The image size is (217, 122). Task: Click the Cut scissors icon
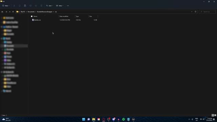tap(14, 6)
